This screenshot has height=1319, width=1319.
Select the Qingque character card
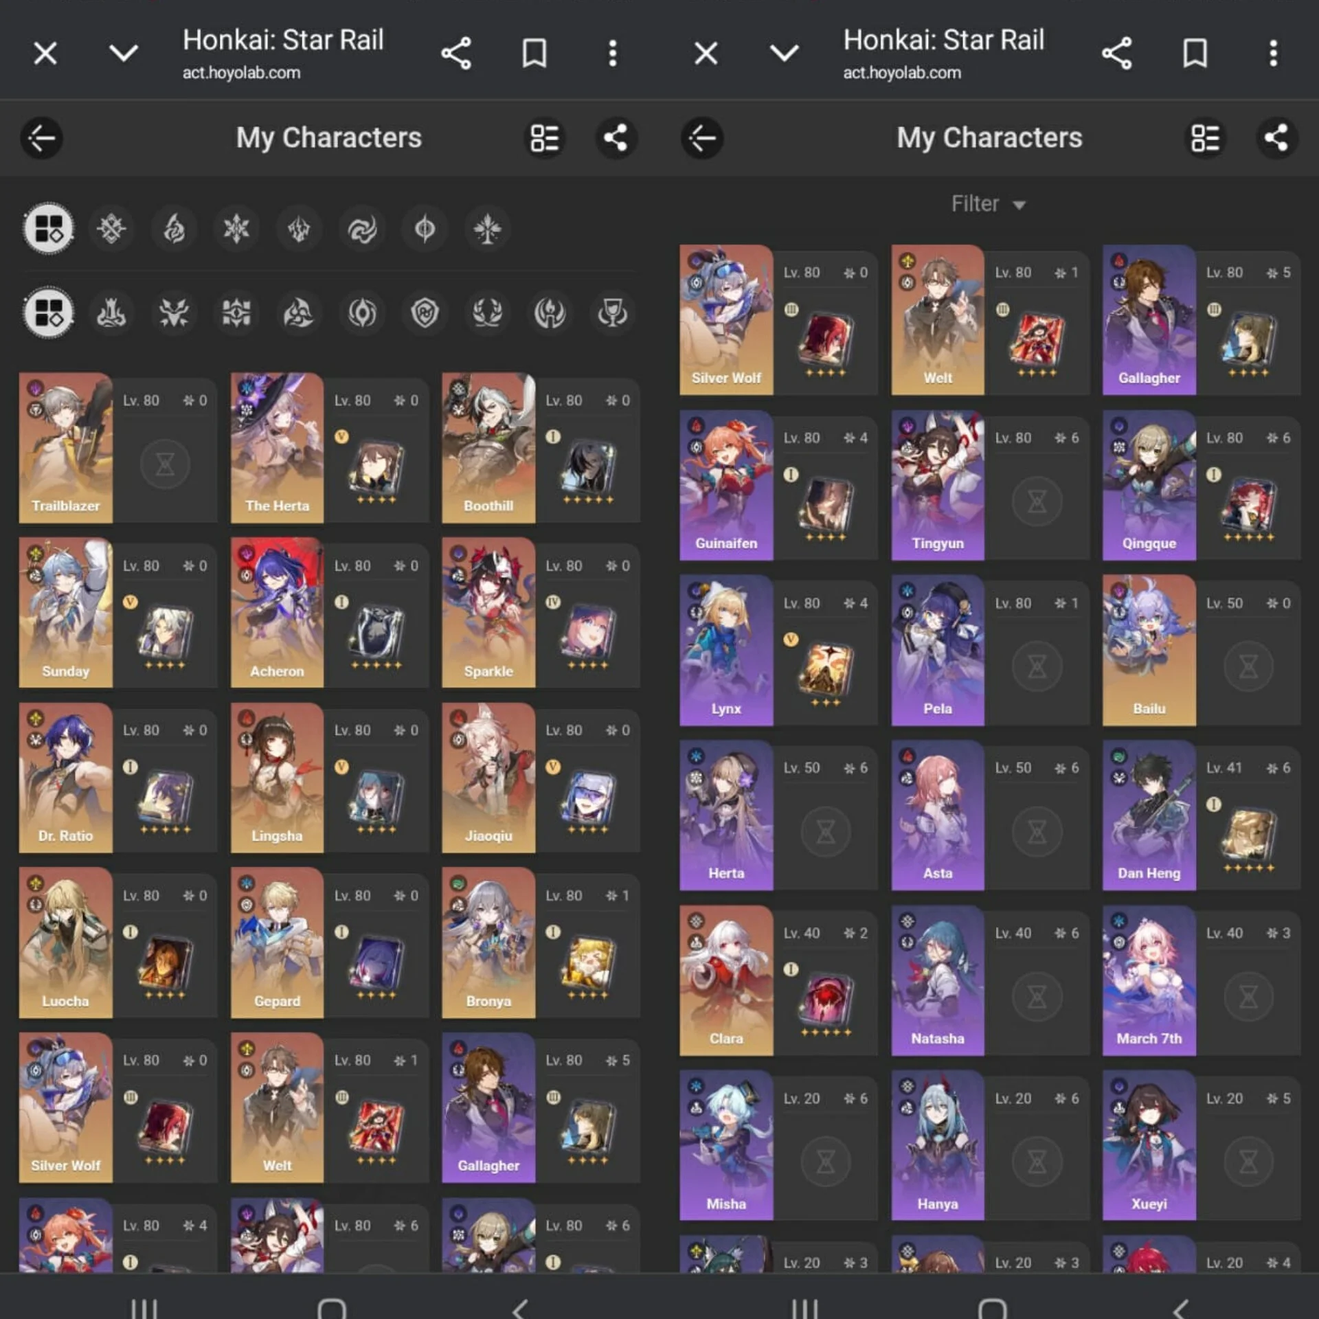1202,486
